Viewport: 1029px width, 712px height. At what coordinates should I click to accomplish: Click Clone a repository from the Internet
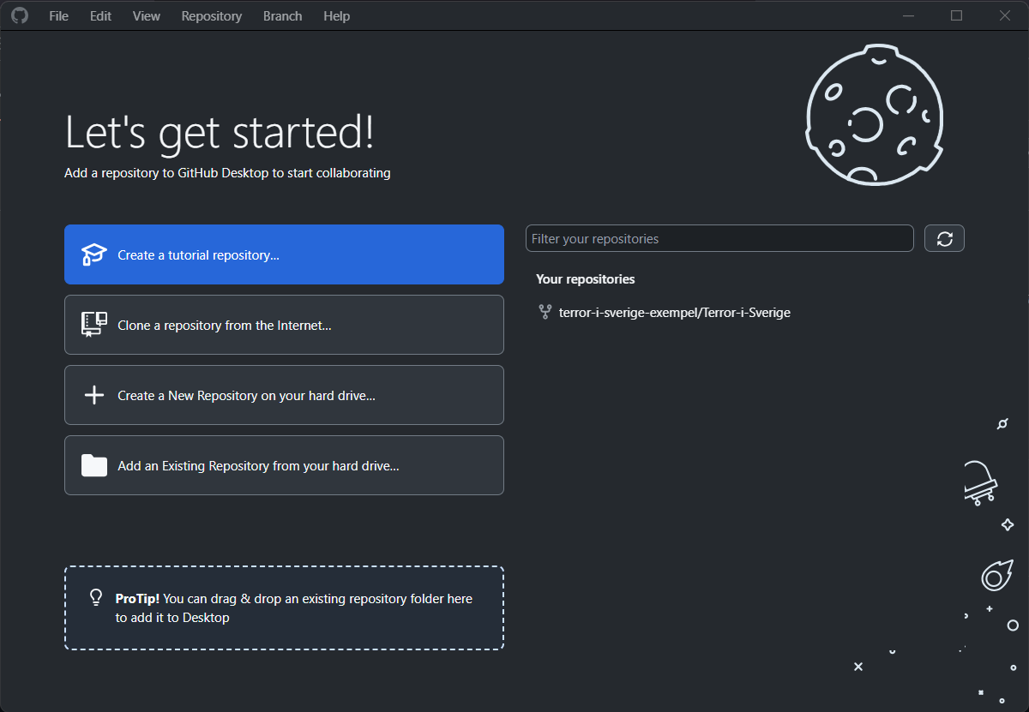(284, 325)
